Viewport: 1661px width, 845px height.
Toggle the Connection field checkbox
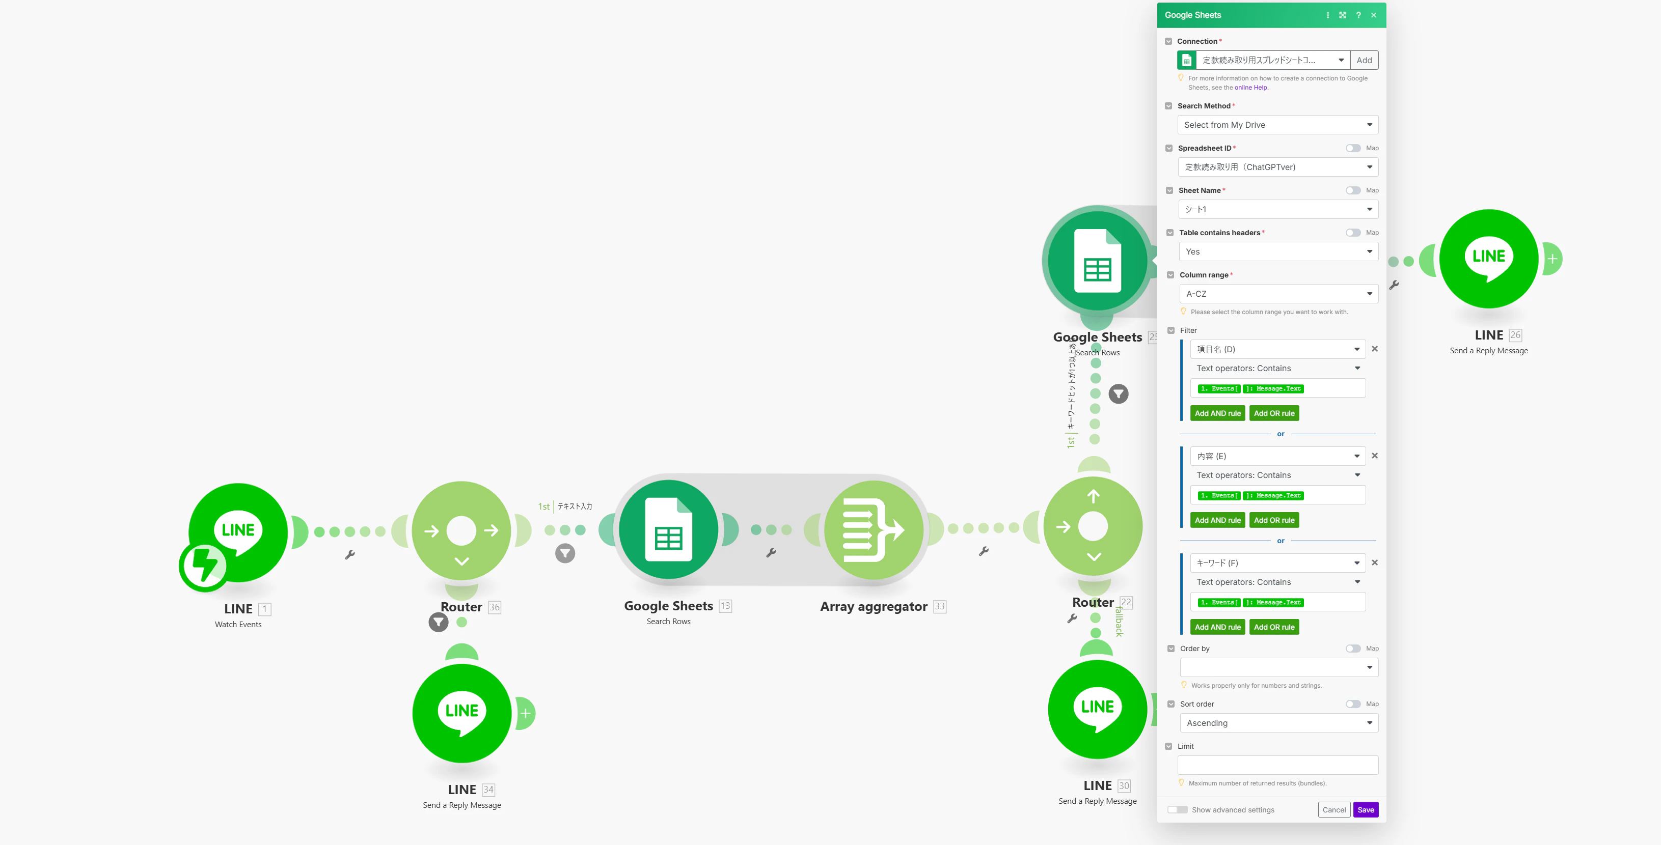point(1168,41)
